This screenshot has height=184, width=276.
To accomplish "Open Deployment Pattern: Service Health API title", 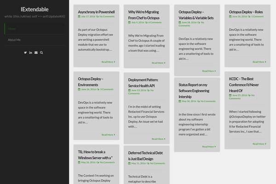I will click(143, 83).
